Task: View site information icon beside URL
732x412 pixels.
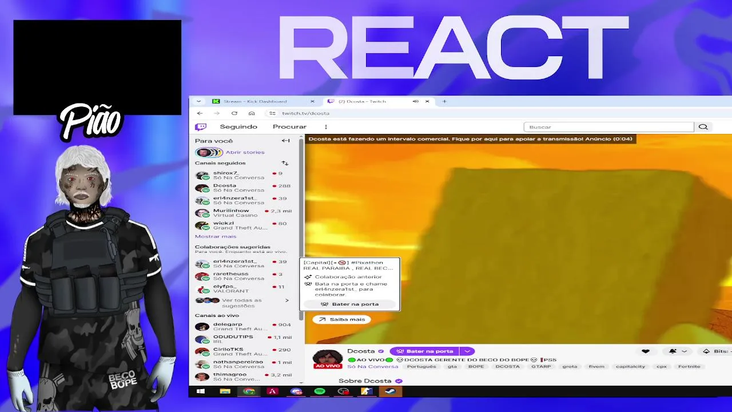Action: coord(272,113)
